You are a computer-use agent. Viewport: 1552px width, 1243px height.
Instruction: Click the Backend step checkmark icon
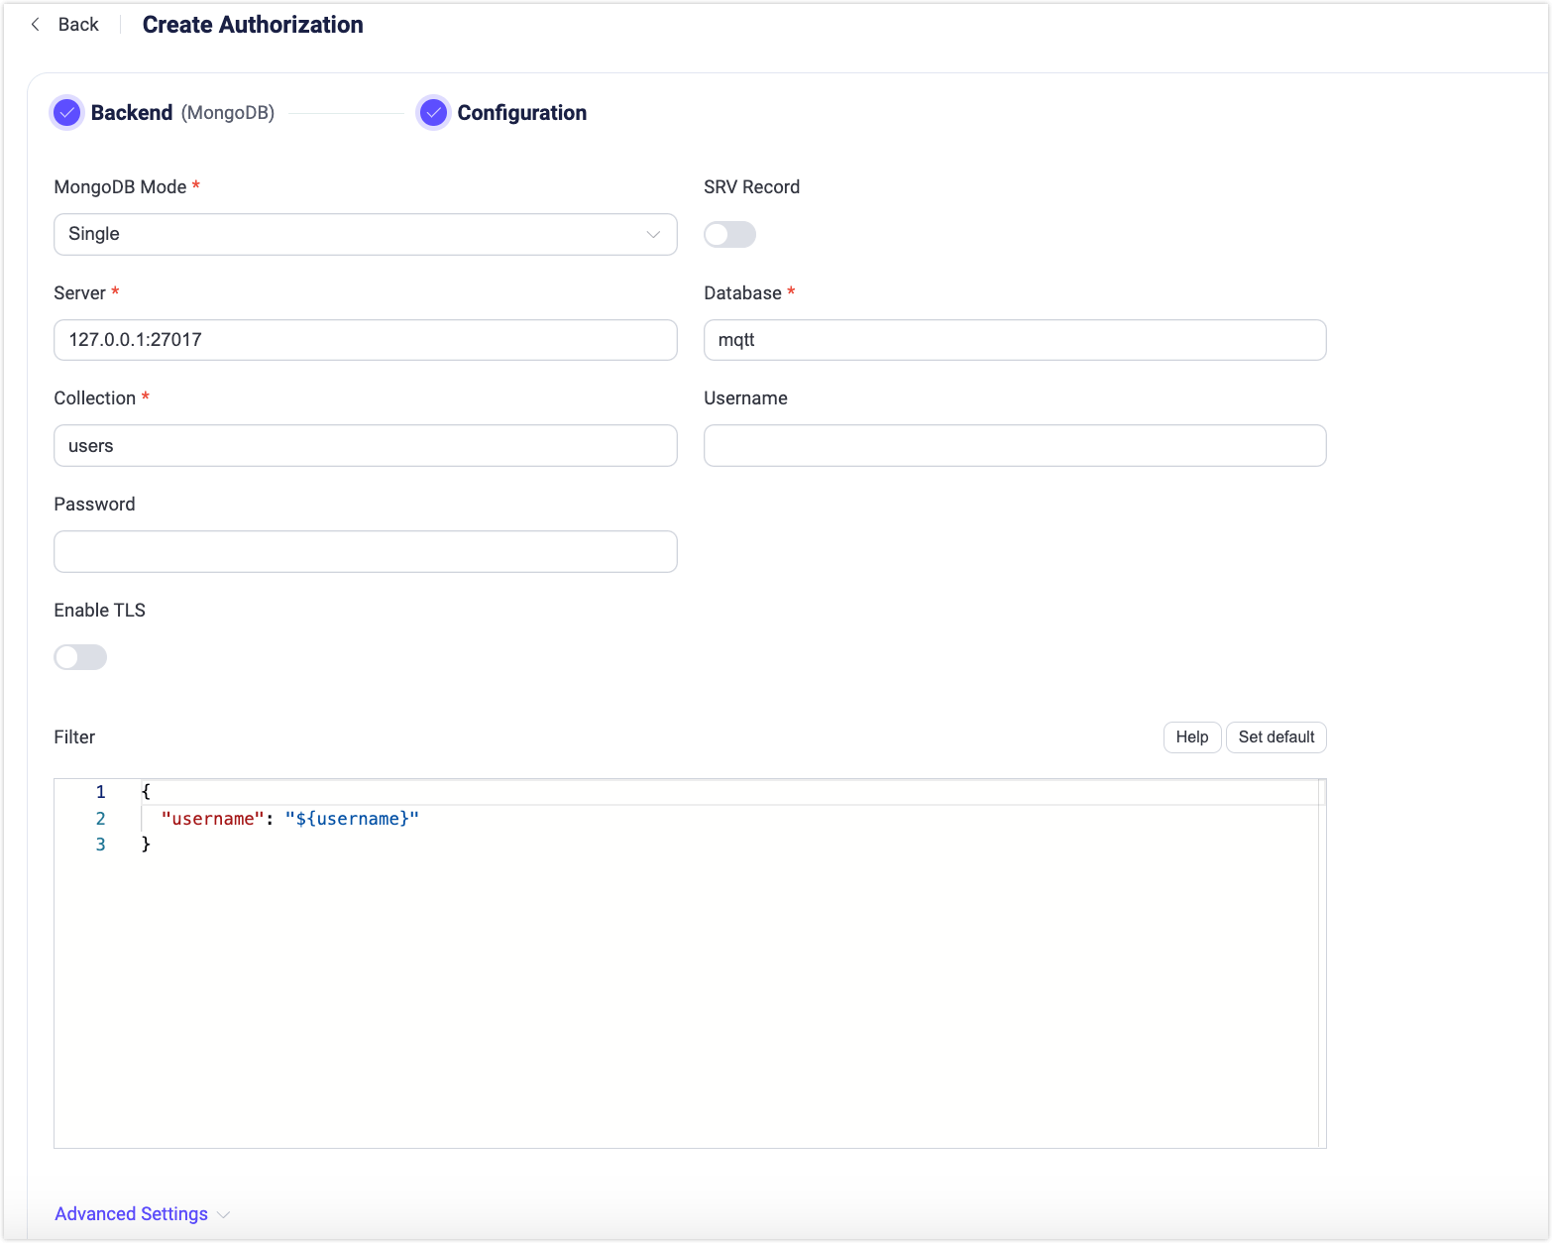point(67,113)
